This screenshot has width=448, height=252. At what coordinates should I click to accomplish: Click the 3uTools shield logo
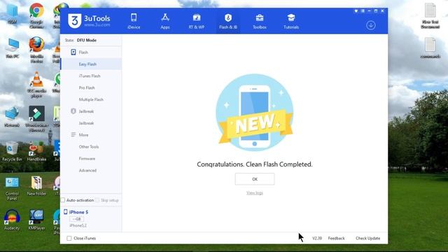75,20
